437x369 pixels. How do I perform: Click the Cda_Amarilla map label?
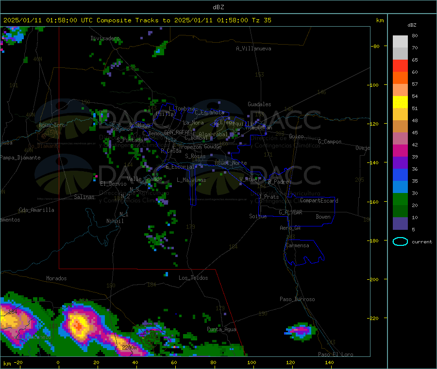[36, 210]
